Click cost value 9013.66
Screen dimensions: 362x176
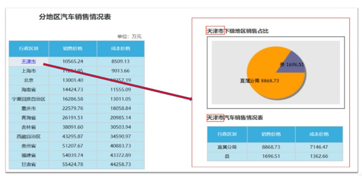(x=121, y=71)
